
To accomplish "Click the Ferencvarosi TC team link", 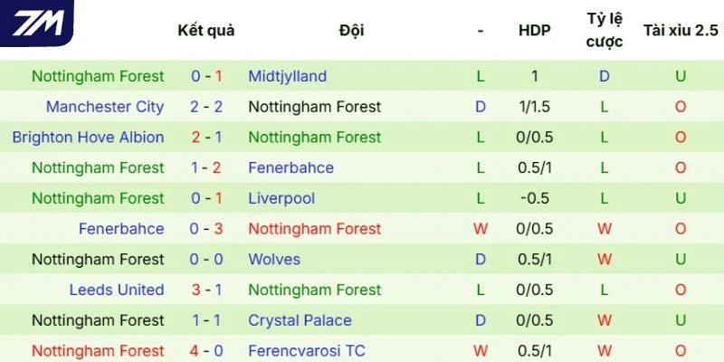I will [307, 350].
